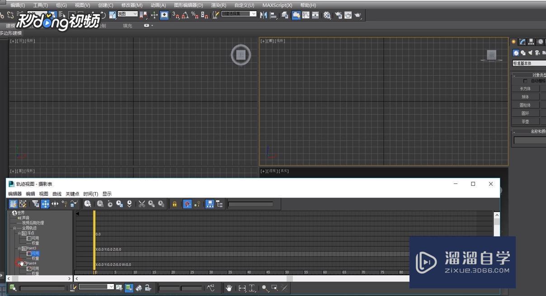
Task: Click the Zoom magnifier tool in Track View
Action: click(264, 288)
